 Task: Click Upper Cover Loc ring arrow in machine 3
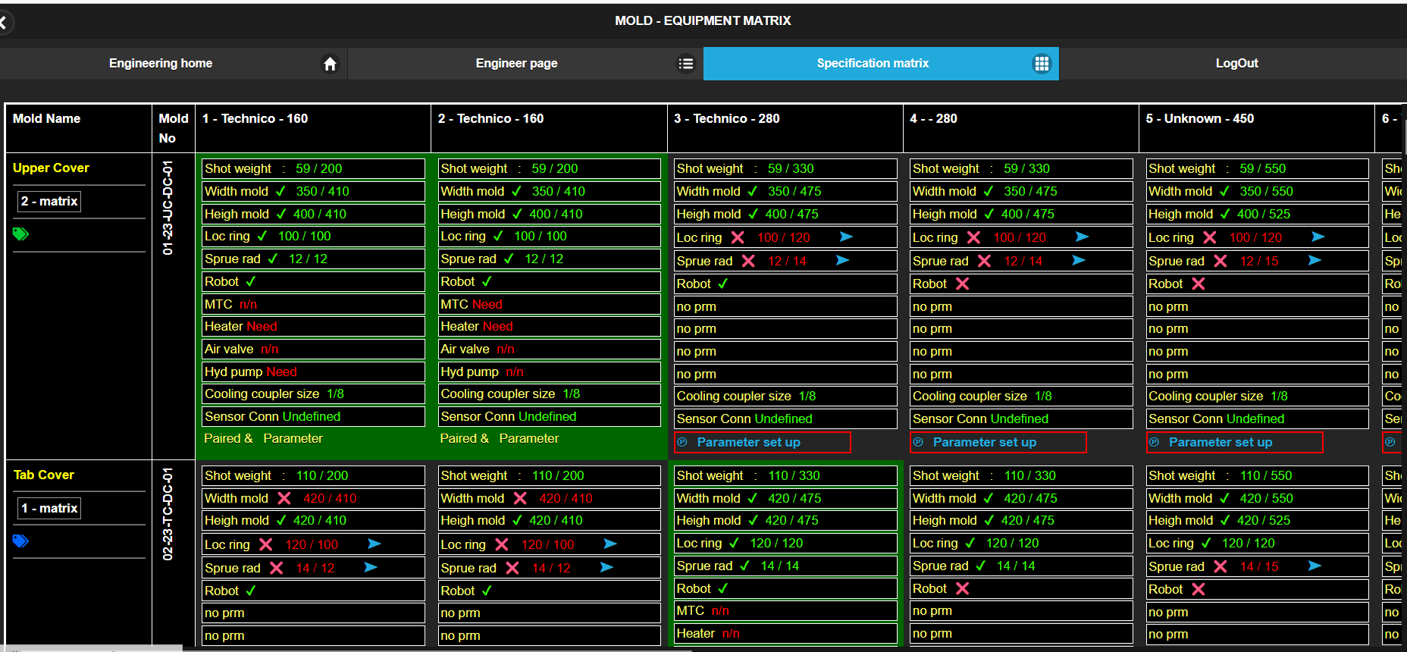(x=847, y=237)
